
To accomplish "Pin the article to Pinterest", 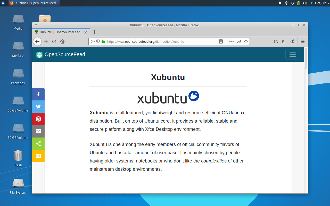I will pos(38,119).
